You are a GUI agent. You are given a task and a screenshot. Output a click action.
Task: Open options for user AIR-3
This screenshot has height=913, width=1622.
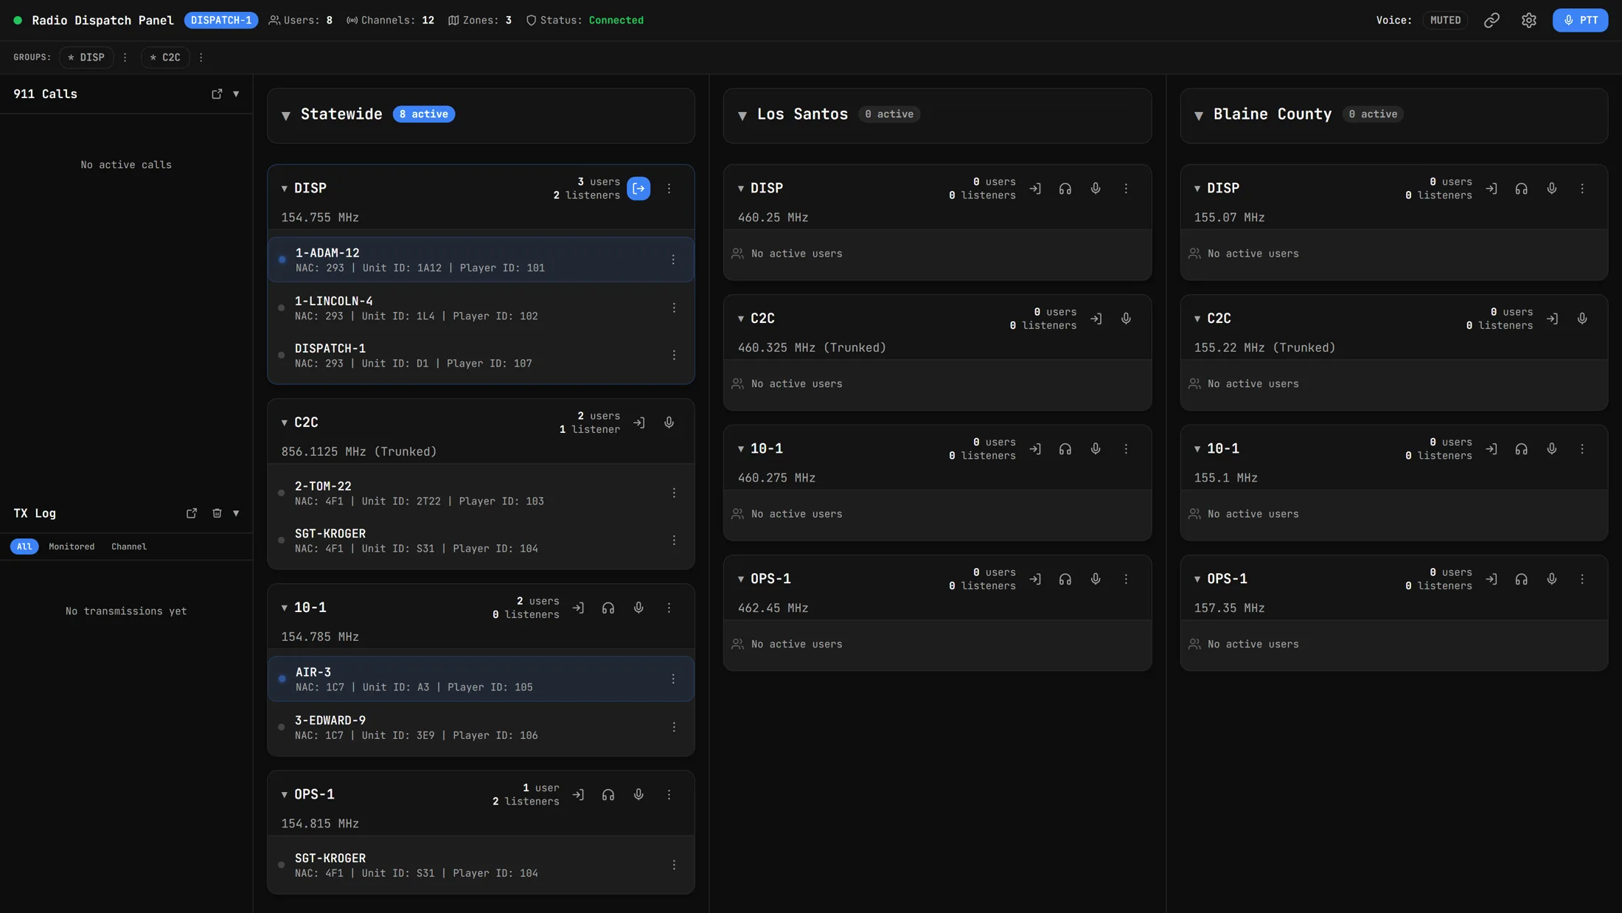(x=673, y=679)
